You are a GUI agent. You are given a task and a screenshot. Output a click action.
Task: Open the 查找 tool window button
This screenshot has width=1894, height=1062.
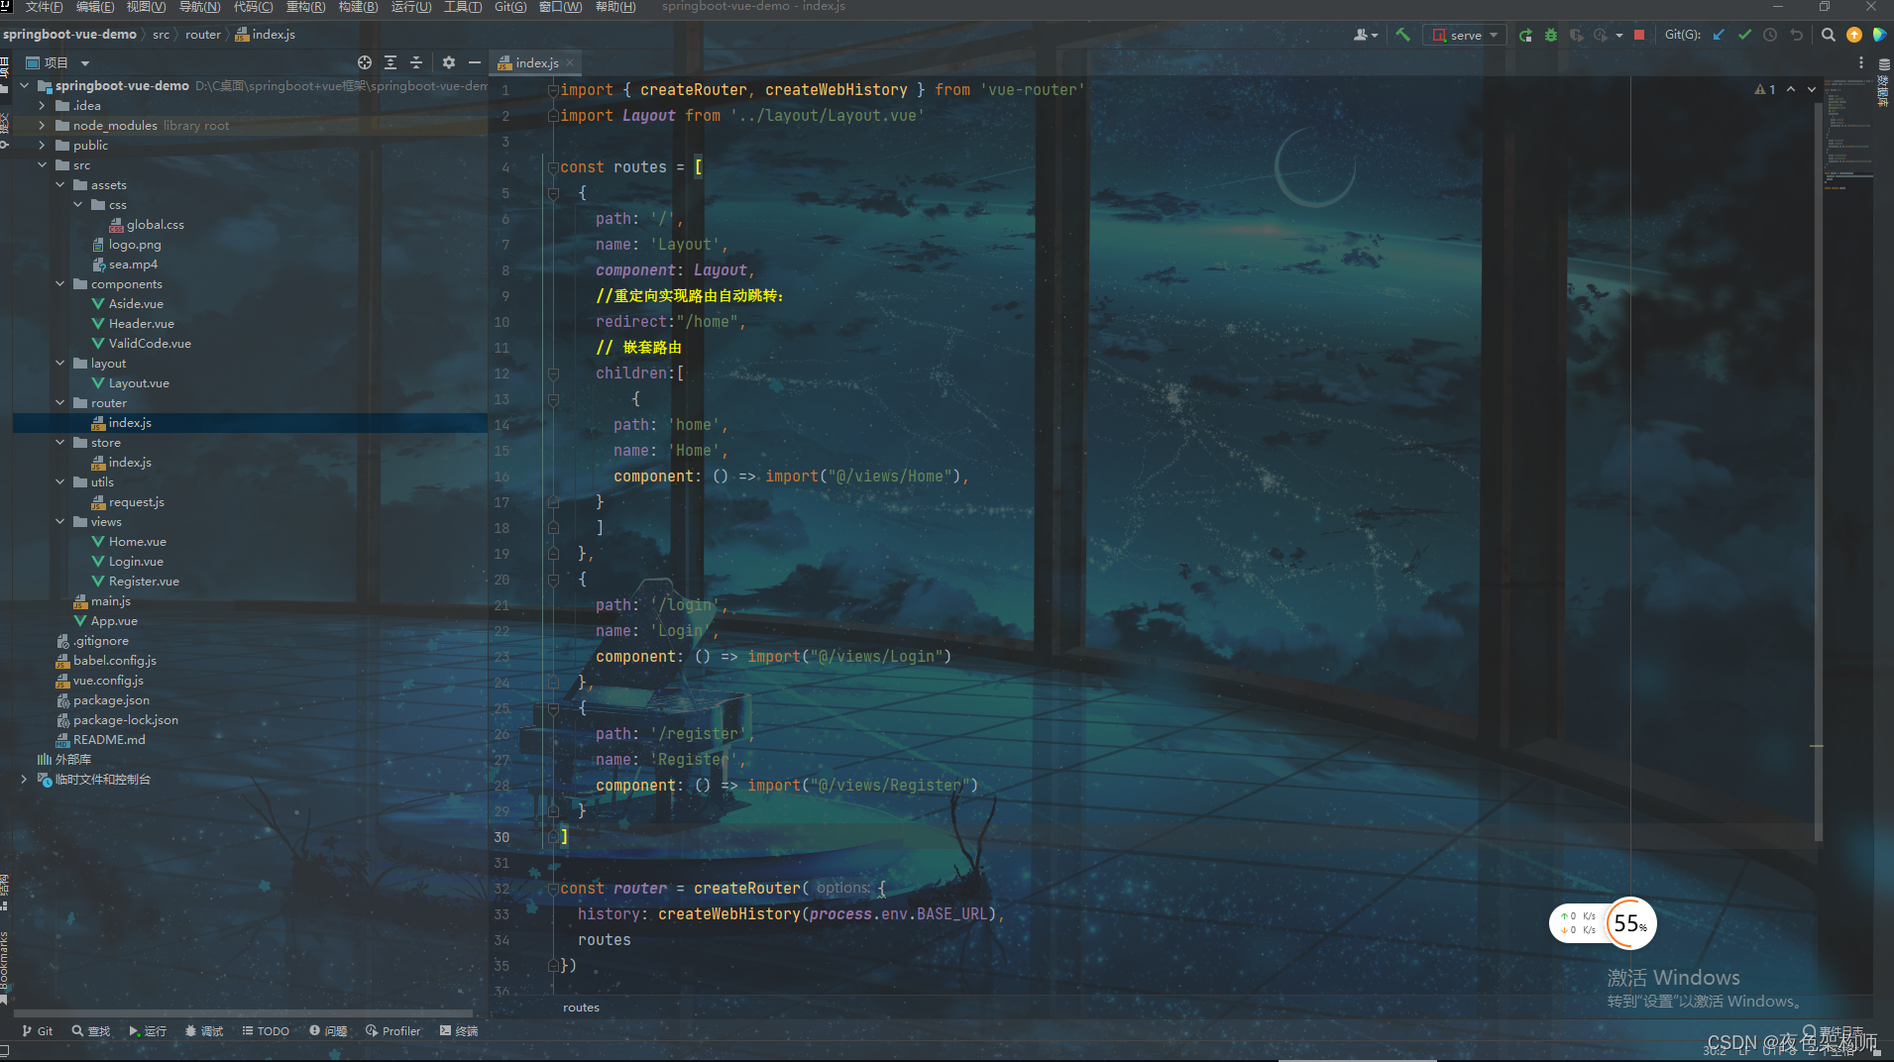point(90,1031)
